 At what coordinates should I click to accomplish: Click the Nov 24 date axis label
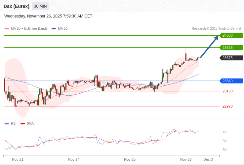coord(74,160)
